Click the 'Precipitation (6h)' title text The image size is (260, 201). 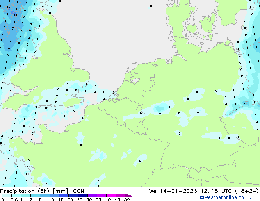coord(25,191)
